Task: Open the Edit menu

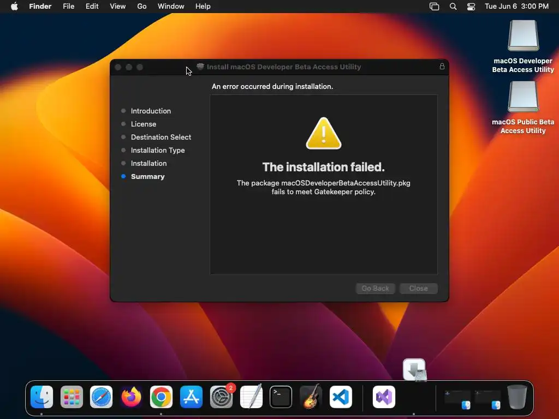Action: tap(92, 7)
